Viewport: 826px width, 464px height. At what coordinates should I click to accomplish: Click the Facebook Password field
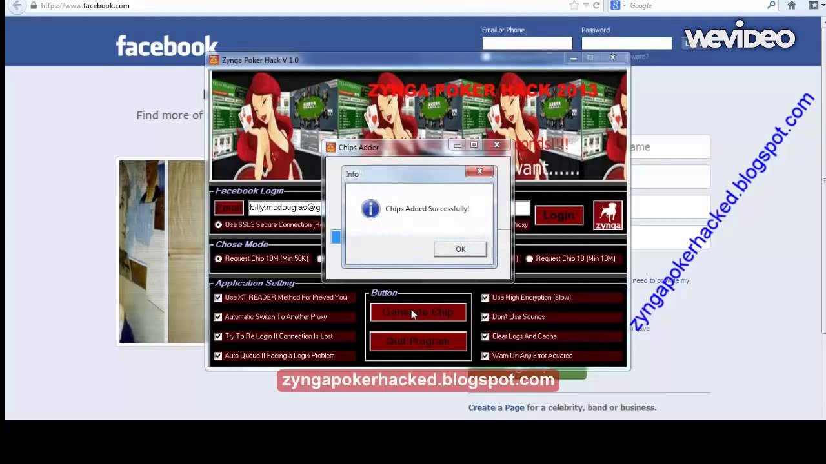[627, 43]
